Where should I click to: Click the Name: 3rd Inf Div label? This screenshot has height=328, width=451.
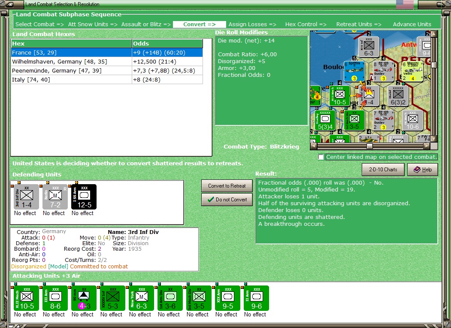(x=133, y=232)
